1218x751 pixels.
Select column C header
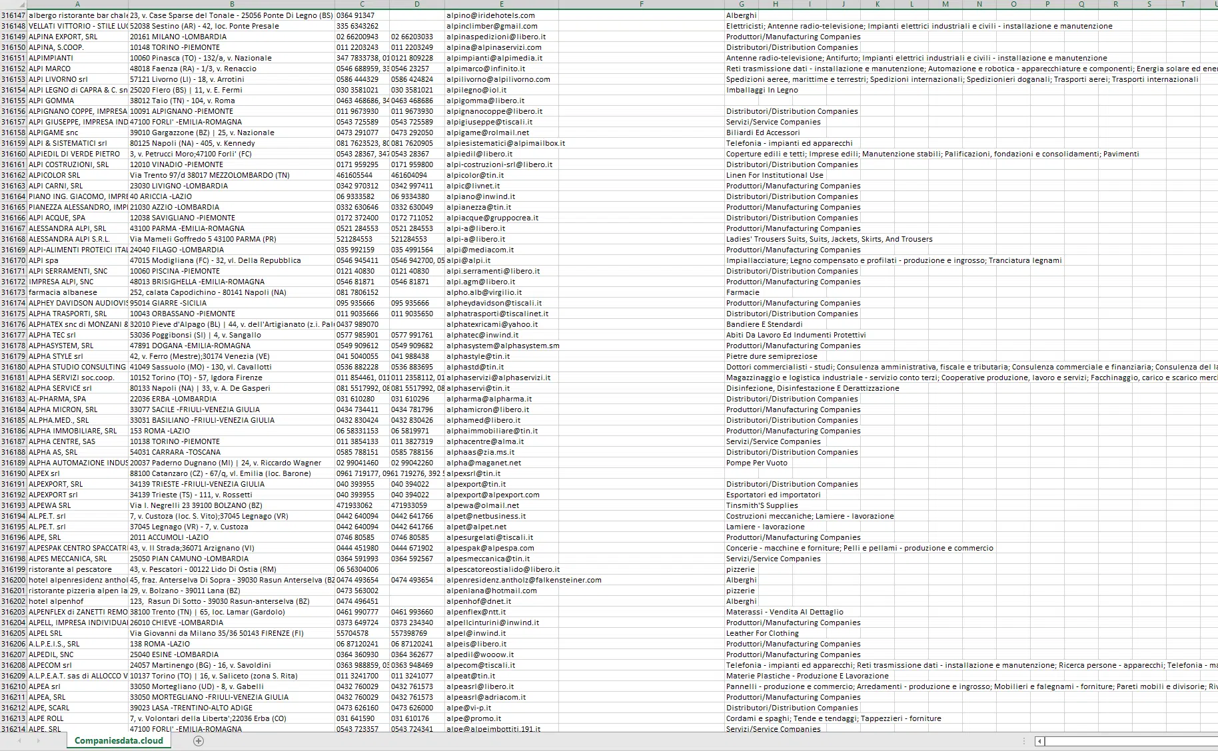(362, 5)
